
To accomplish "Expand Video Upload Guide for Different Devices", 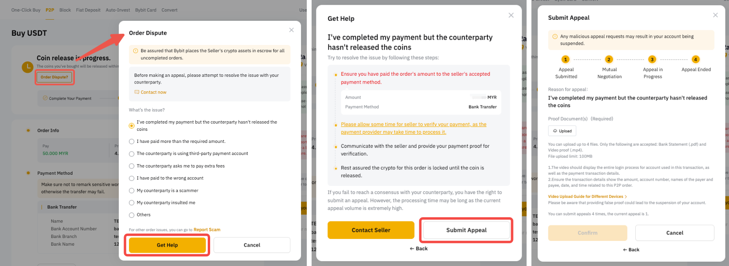I will point(587,196).
